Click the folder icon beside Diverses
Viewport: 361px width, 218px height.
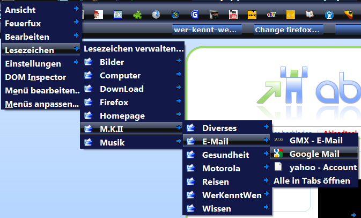pos(190,128)
